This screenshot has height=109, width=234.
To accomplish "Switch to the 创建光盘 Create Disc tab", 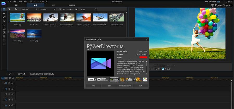I will (72, 5).
